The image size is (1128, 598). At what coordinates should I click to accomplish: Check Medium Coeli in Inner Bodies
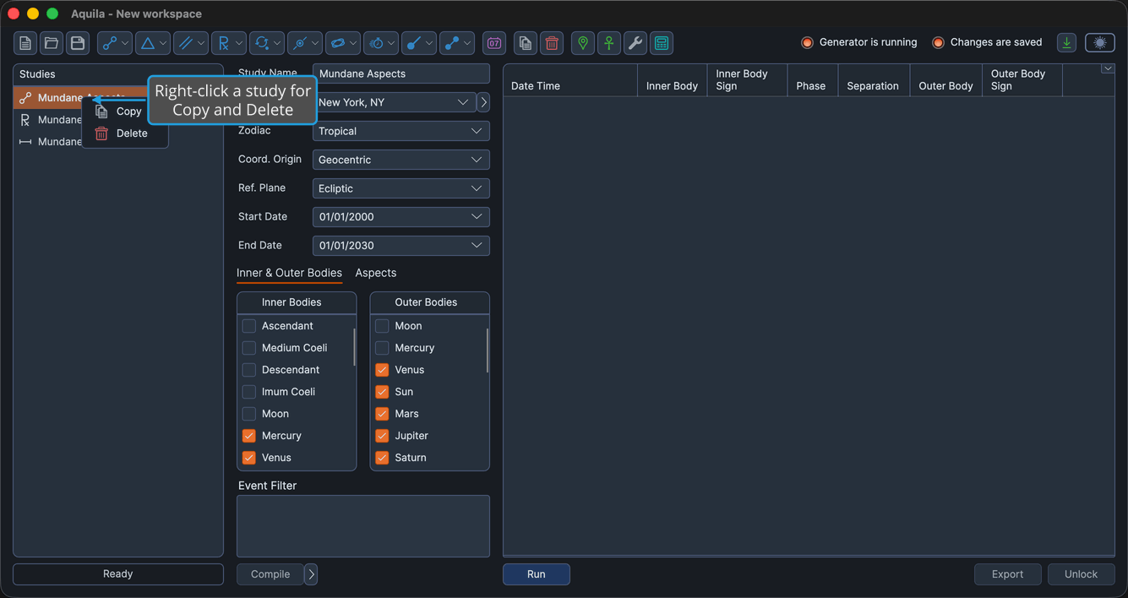pos(249,348)
